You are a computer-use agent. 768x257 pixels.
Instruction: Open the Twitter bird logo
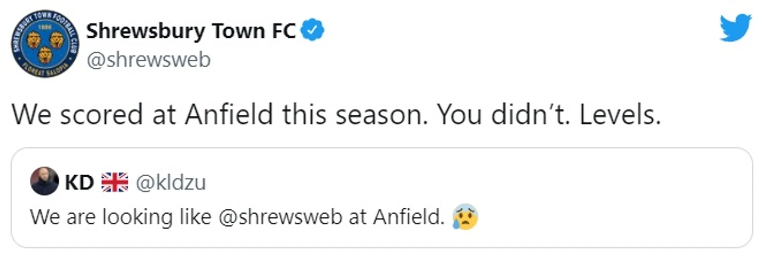735,28
